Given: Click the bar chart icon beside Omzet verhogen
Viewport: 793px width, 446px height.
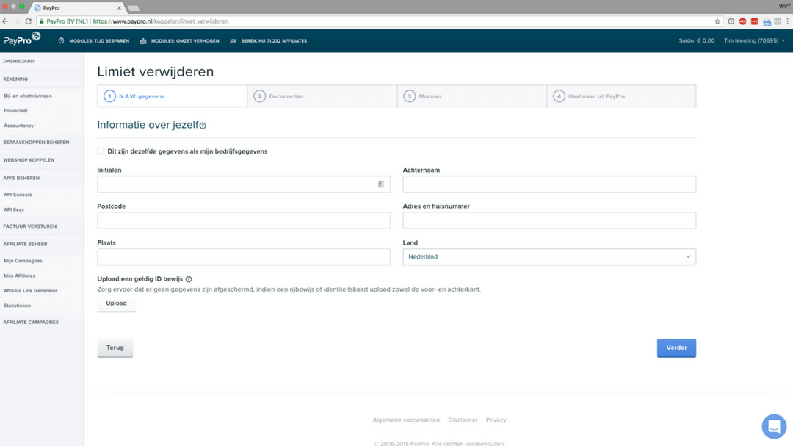Looking at the screenshot, I should [143, 41].
